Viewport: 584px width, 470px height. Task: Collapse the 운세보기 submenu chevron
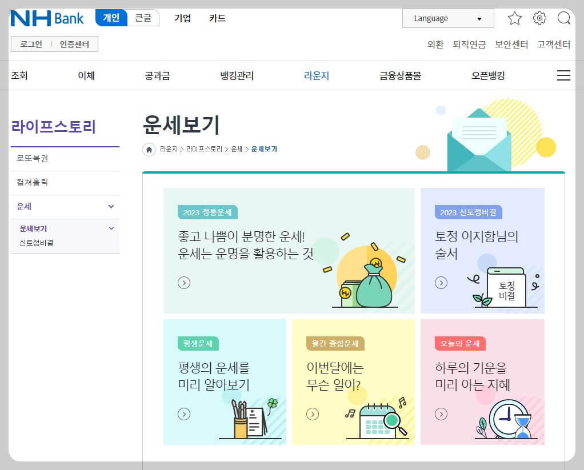point(111,228)
